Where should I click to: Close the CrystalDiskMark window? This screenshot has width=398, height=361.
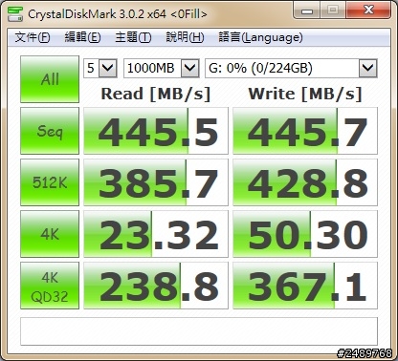[368, 11]
